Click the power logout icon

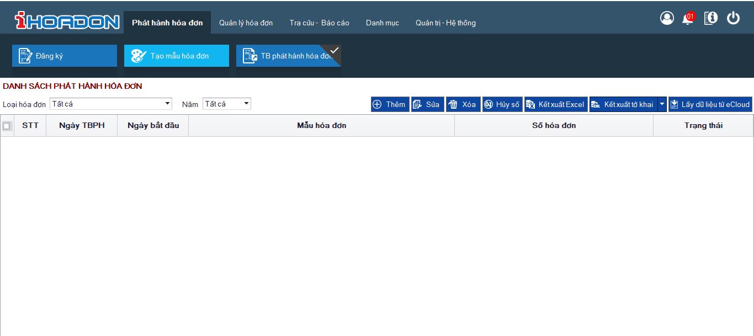733,18
